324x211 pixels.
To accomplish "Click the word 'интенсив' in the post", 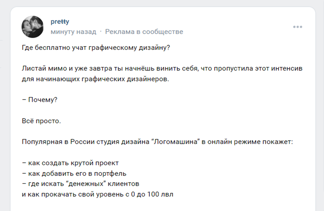I will tap(289, 68).
